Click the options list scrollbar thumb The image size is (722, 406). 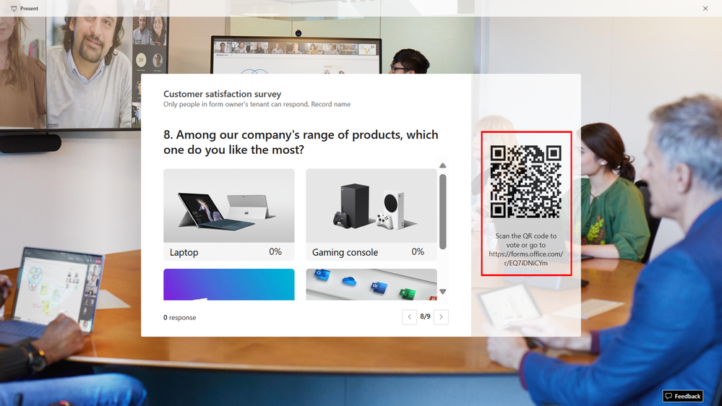pyautogui.click(x=442, y=212)
